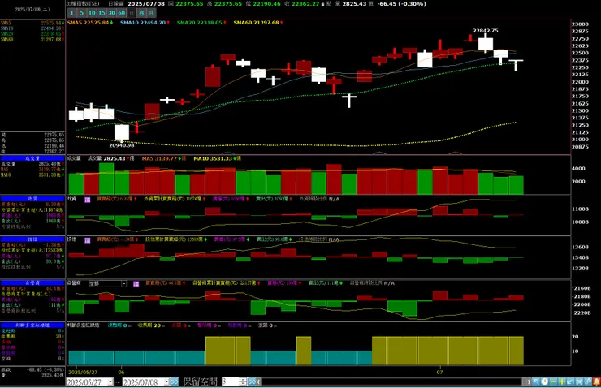
Task: Click the 06 month marker on time axis
Action: click(x=122, y=373)
